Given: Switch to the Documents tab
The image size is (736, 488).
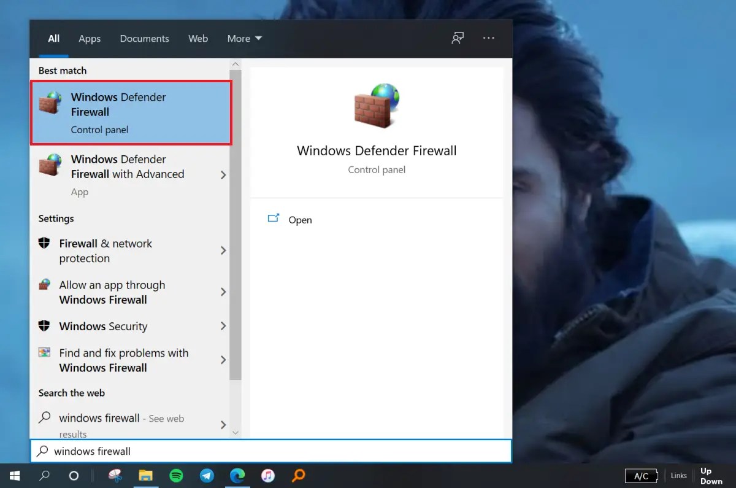Looking at the screenshot, I should pyautogui.click(x=144, y=38).
